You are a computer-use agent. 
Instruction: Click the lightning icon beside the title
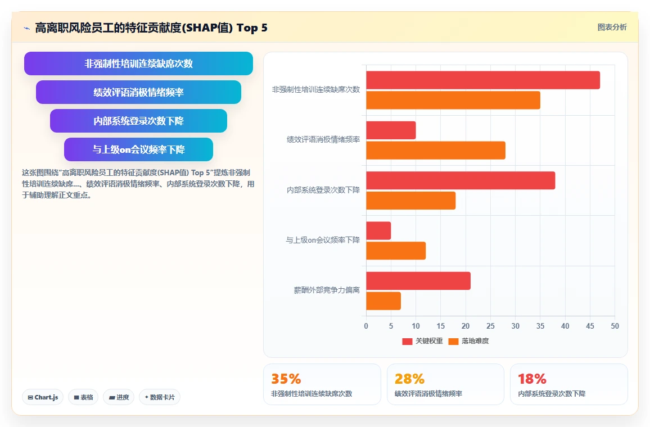pos(27,28)
